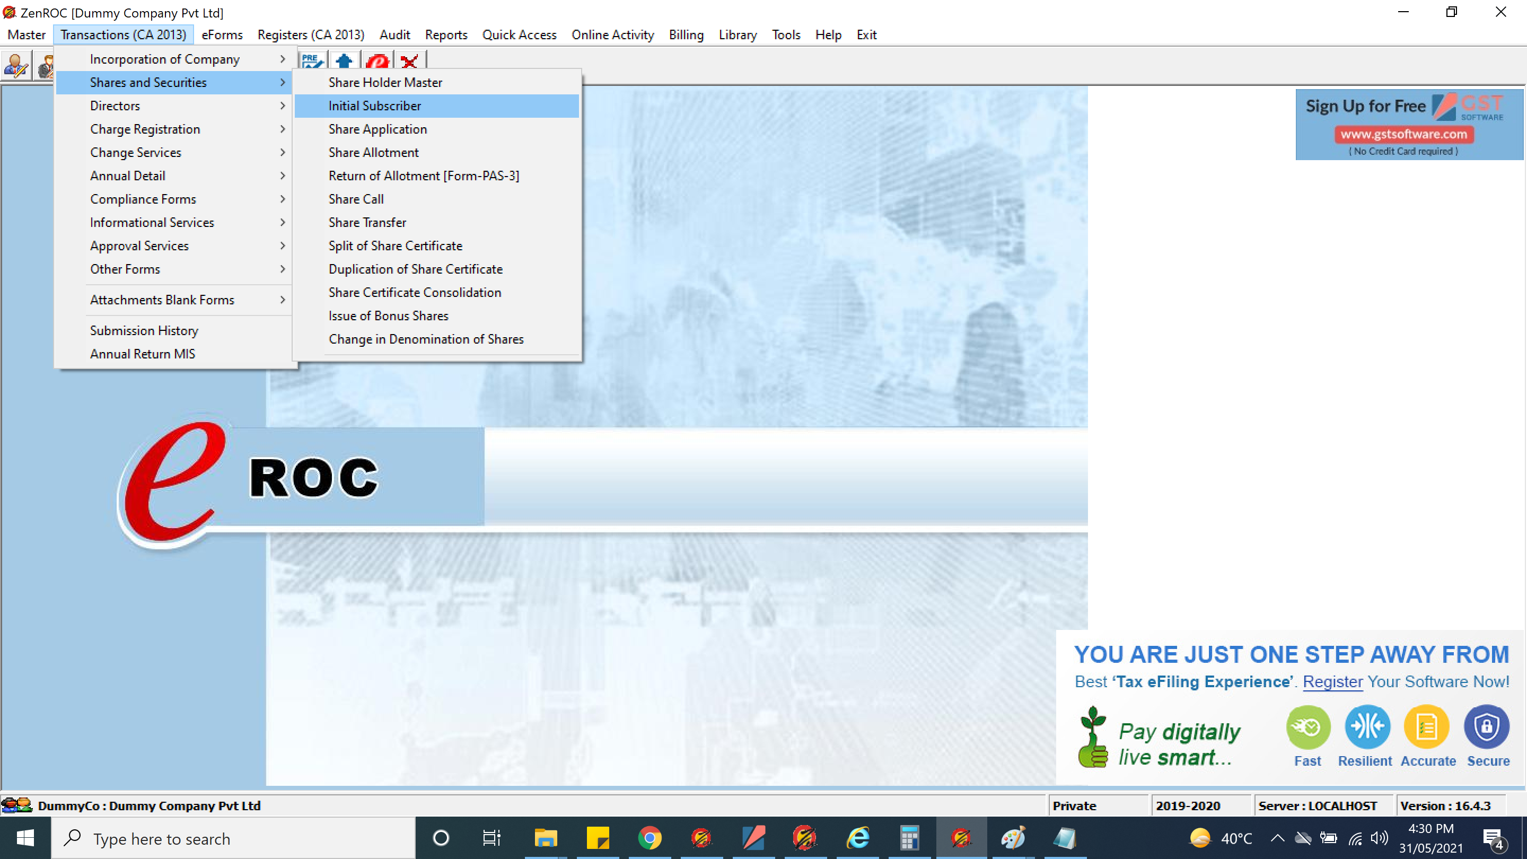This screenshot has height=859, width=1527.
Task: Click the Register link in the banner
Action: click(1332, 681)
